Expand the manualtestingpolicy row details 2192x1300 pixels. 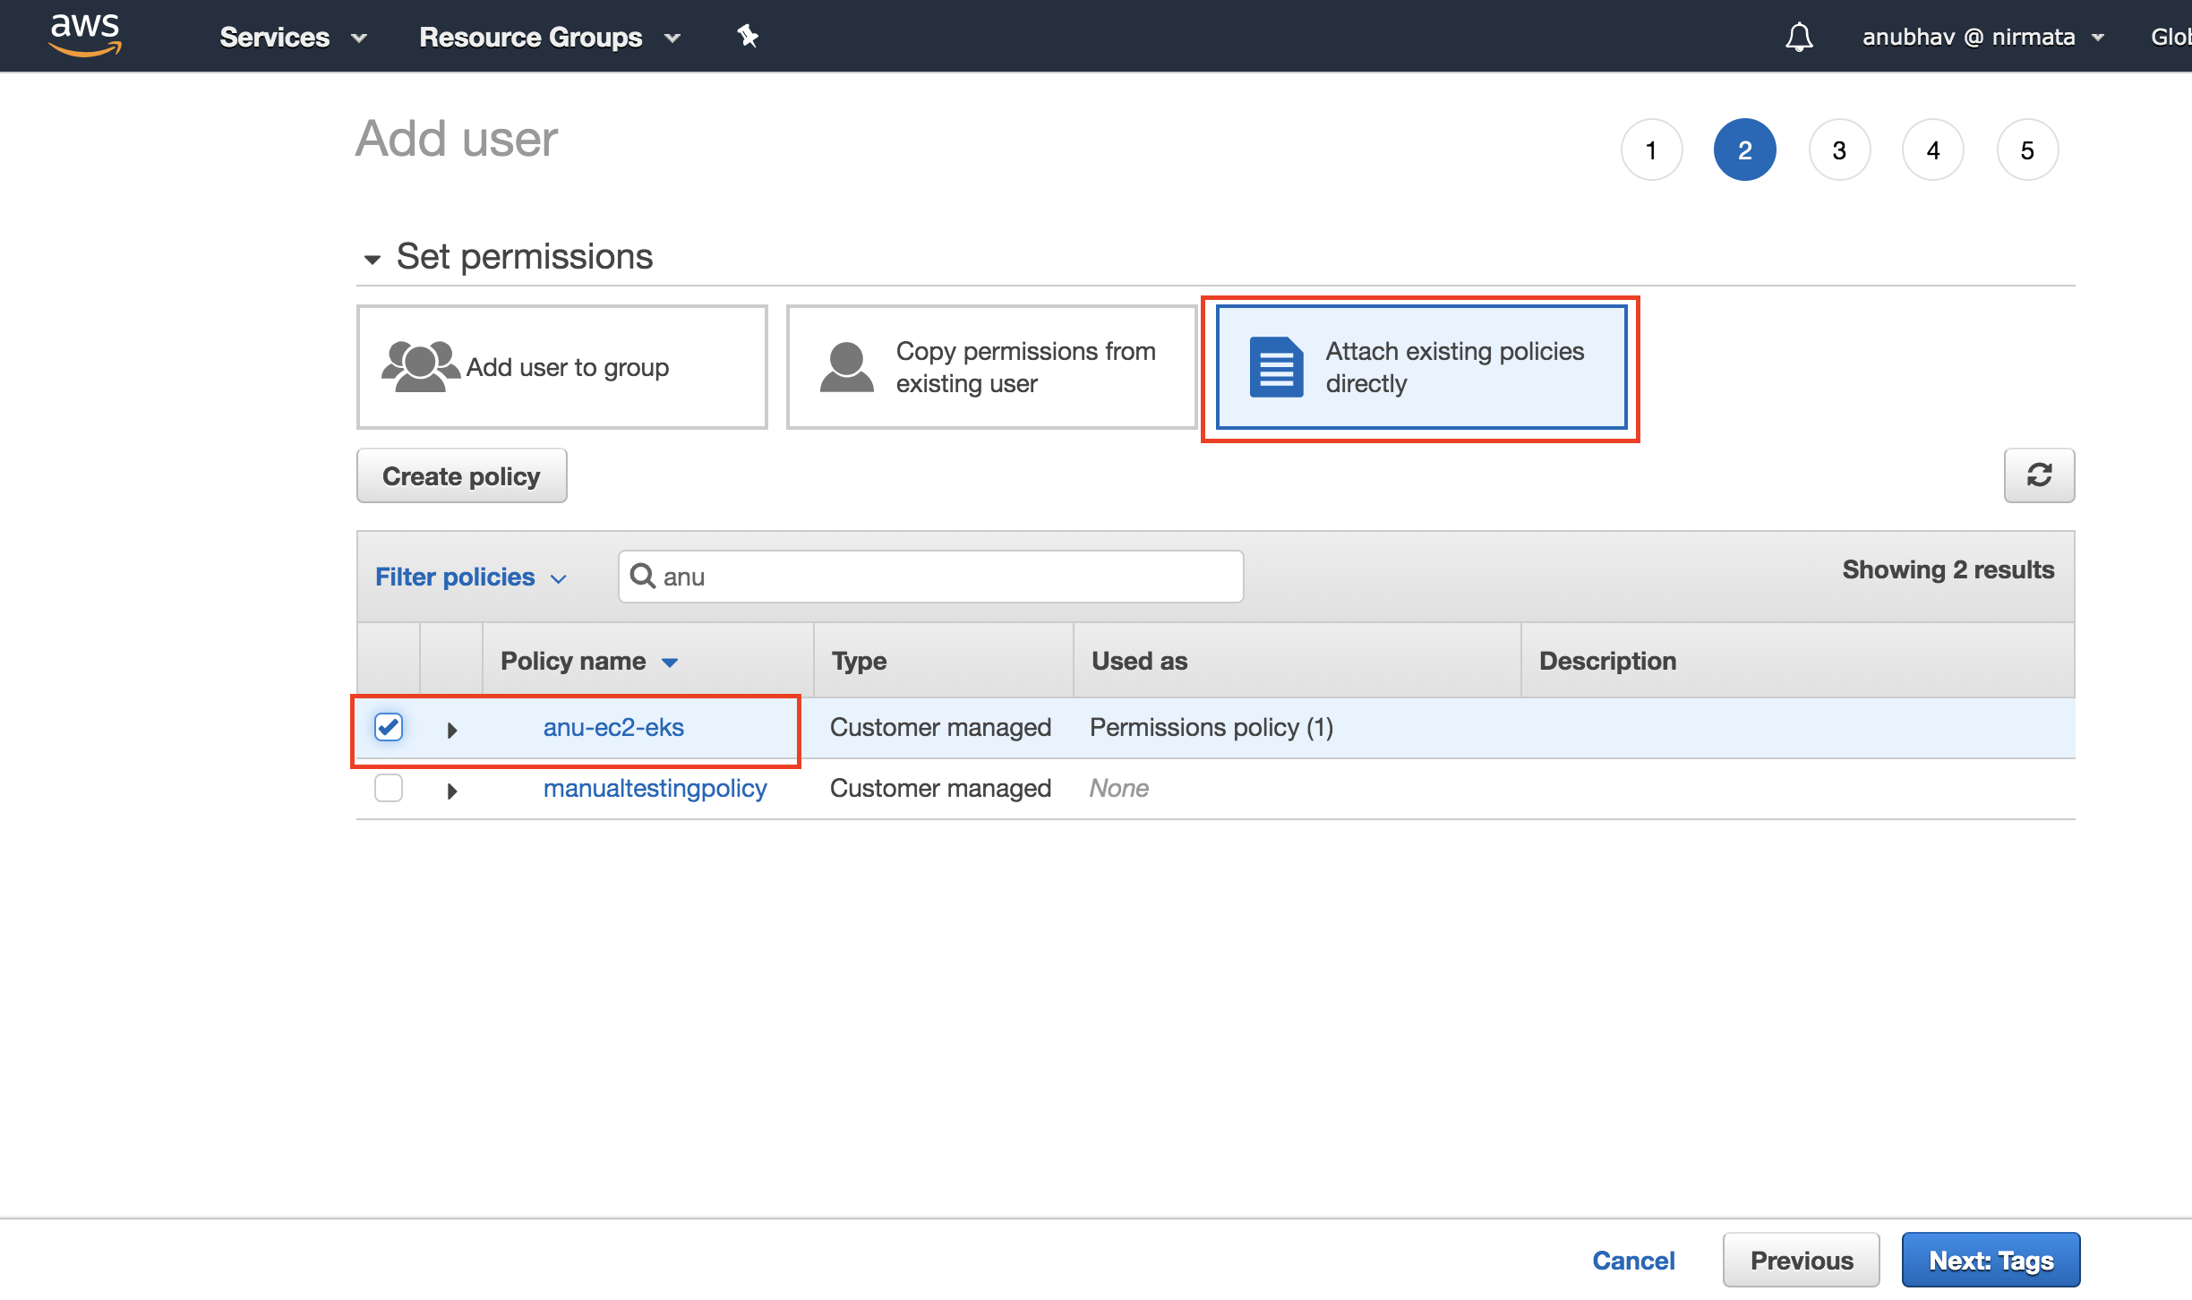coord(452,791)
